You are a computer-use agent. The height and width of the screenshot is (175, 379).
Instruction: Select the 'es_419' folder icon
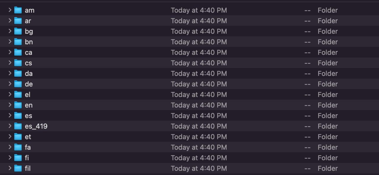[18, 126]
